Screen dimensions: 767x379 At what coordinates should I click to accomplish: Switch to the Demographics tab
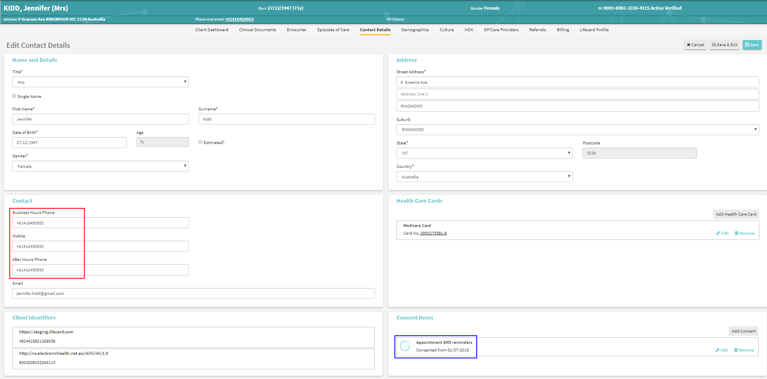[415, 30]
